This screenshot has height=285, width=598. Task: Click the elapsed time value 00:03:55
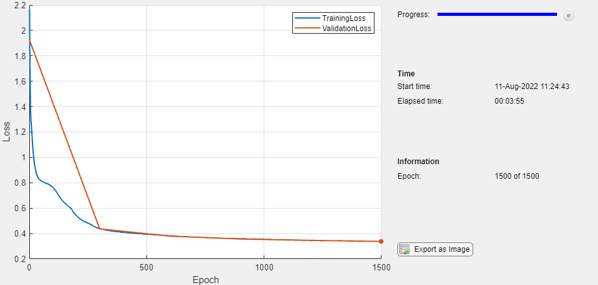pyautogui.click(x=509, y=101)
